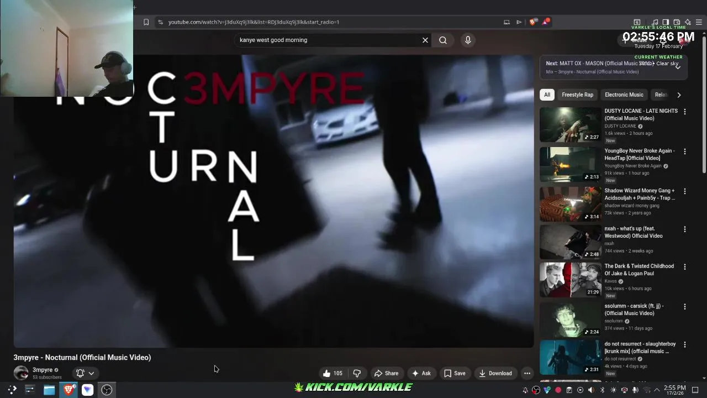Save the video to a playlist

455,373
